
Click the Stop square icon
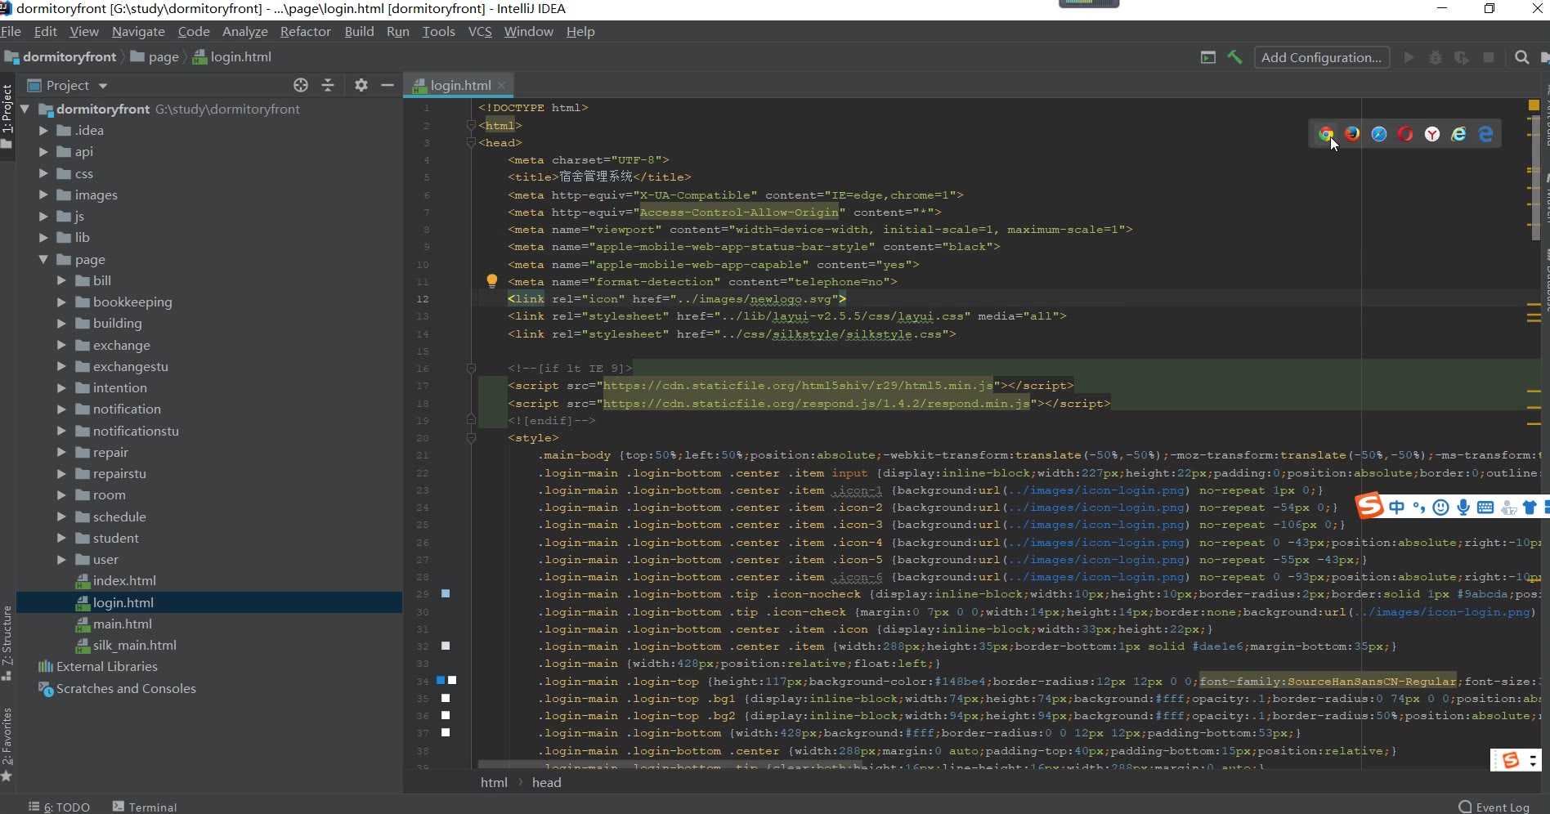click(1489, 57)
